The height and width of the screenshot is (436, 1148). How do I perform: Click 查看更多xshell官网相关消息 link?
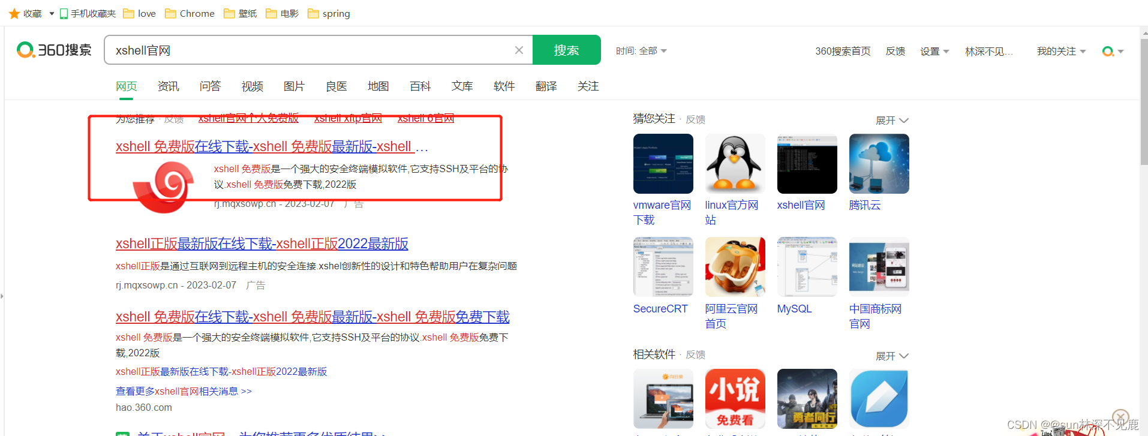pyautogui.click(x=184, y=391)
